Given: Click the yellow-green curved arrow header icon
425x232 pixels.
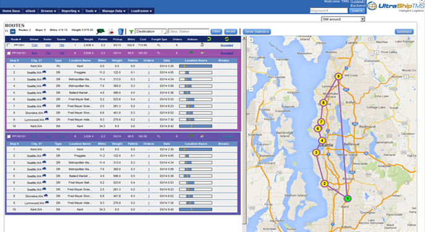Looking at the screenshot, I should coord(208,39).
